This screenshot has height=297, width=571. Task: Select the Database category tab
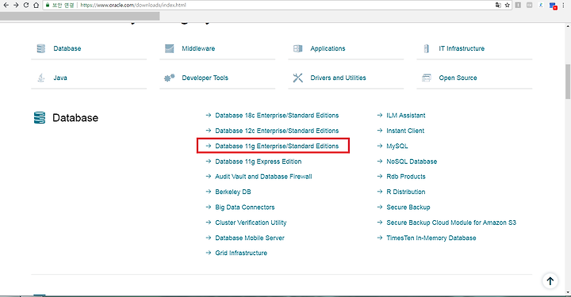tap(67, 48)
